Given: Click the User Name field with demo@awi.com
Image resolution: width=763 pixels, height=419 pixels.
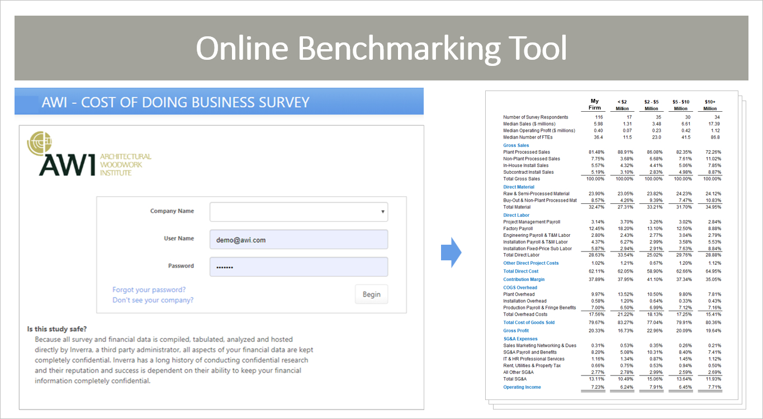Looking at the screenshot, I should (x=298, y=239).
